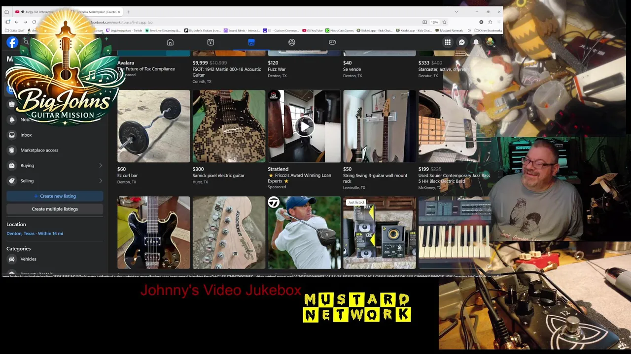Open the Gaming icon in top navigation
Screen dimensions: 631x354
332,42
